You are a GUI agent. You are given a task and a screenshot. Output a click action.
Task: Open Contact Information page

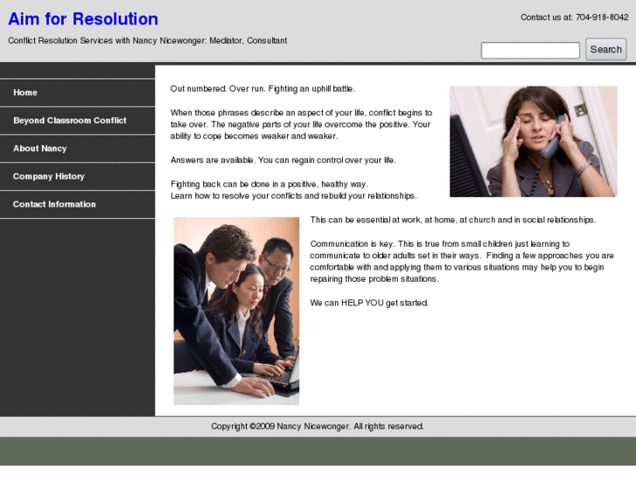pos(77,205)
